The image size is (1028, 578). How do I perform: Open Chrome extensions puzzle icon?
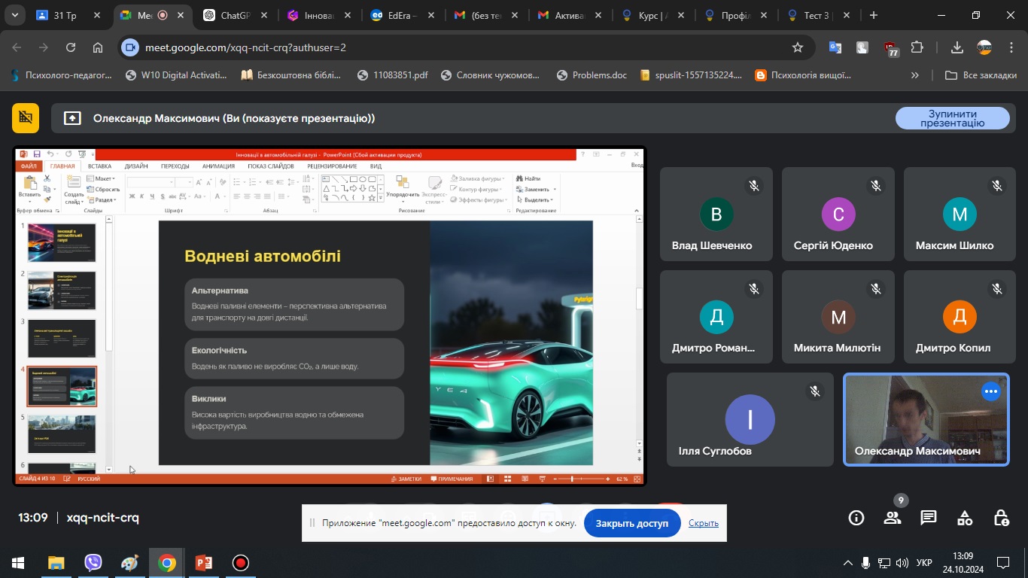[917, 47]
